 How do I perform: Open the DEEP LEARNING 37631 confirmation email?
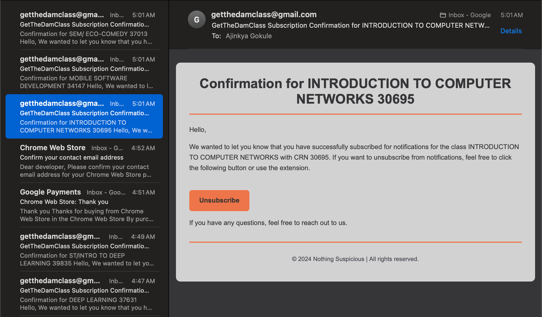pos(86,294)
